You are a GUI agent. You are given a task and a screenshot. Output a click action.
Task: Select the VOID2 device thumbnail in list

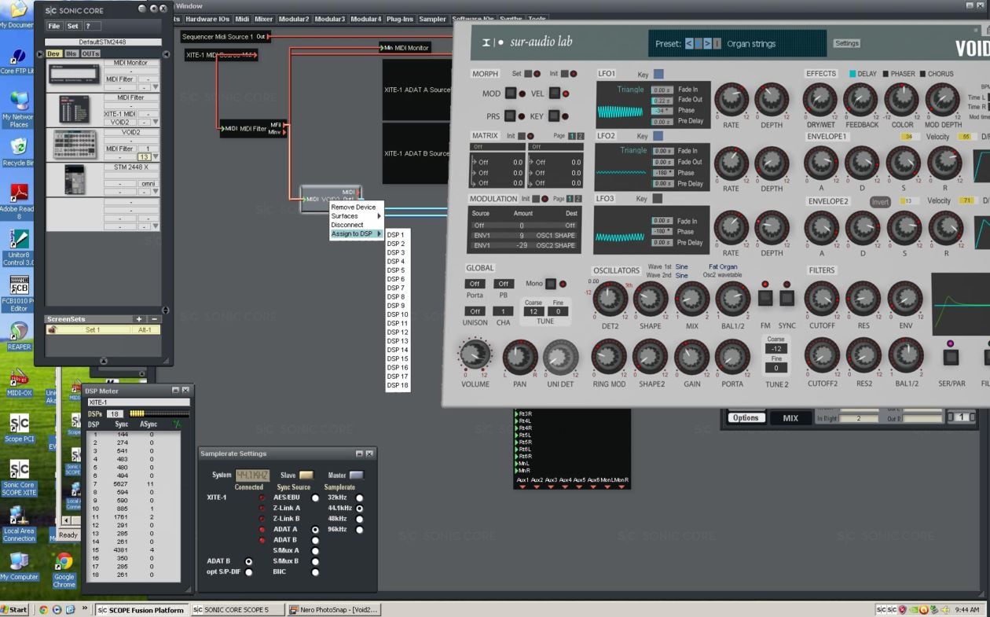[x=74, y=145]
